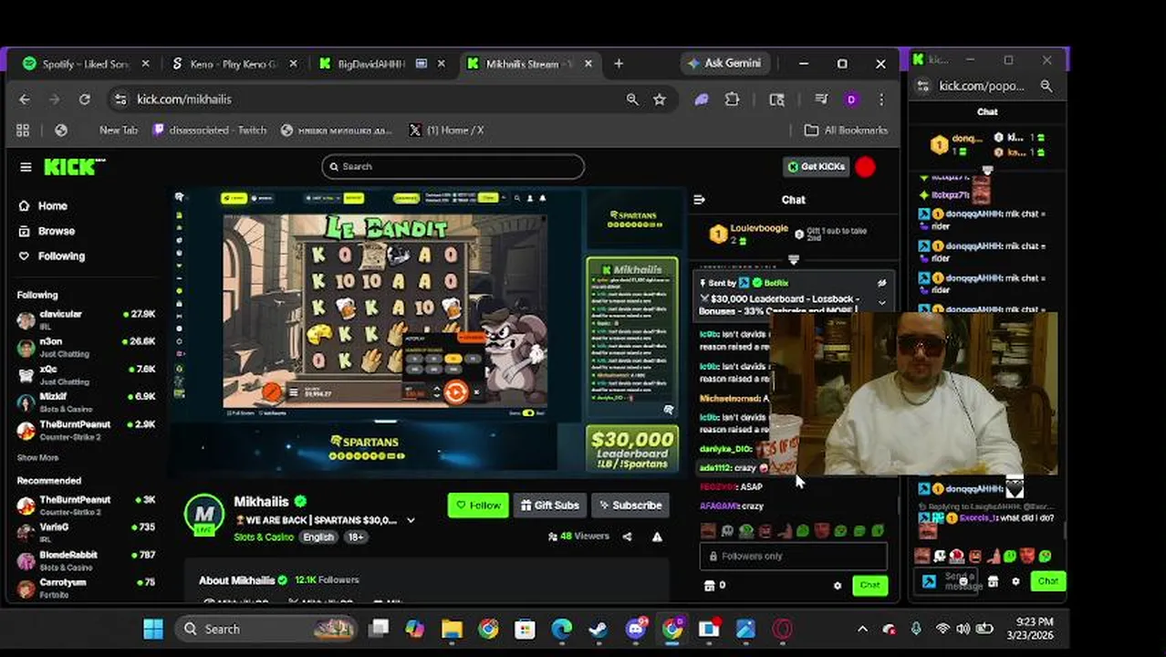
Task: Open the bookmarks bar apps grid icon
Action: (23, 130)
